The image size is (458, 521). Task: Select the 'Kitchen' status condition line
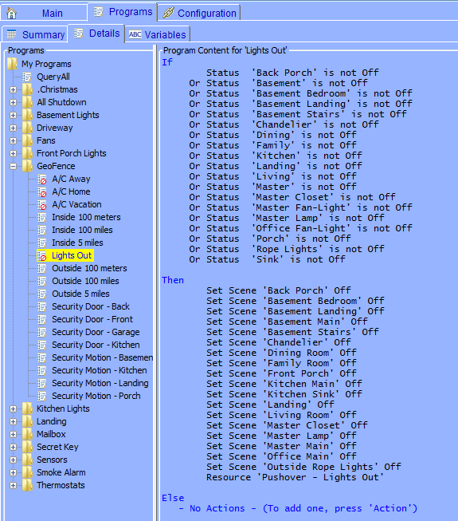coord(276,156)
